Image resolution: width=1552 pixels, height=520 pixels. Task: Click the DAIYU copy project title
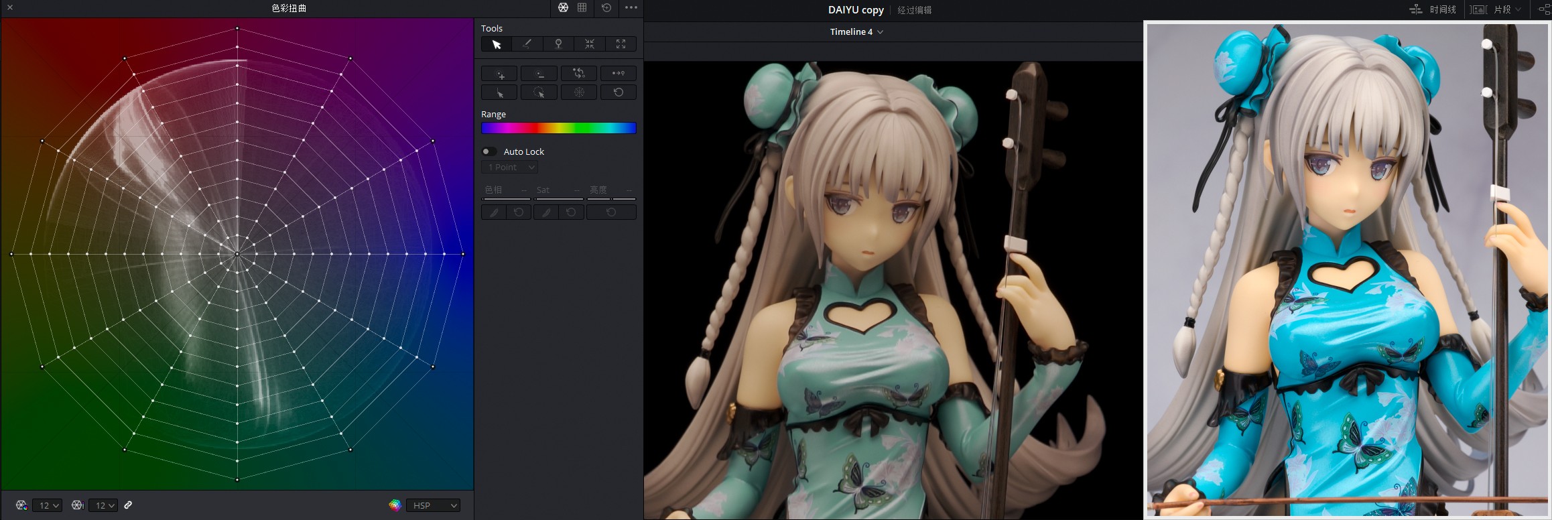(x=856, y=9)
